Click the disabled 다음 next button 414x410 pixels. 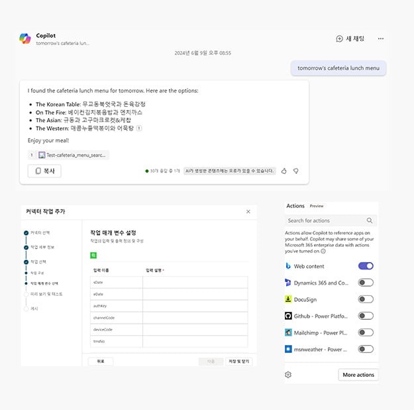point(211,362)
